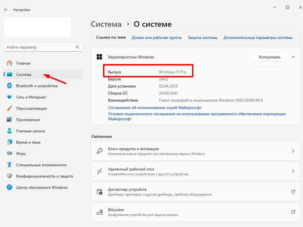Click the Удаленный рабочий стол icon
The width and height of the screenshot is (303, 227).
(x=100, y=171)
